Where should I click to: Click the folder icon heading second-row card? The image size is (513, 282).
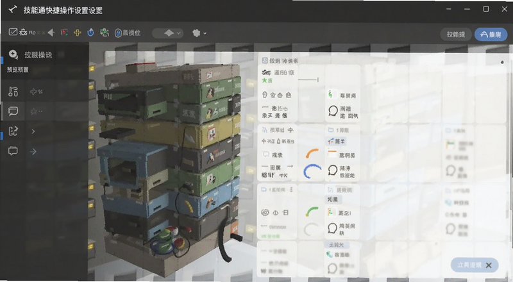click(x=331, y=130)
